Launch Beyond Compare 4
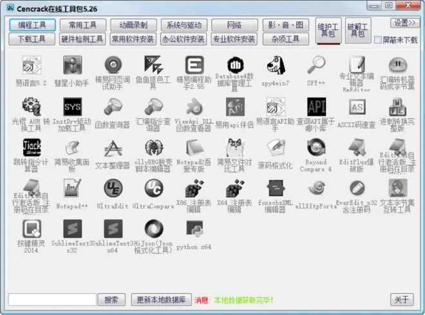425x315 pixels. (x=316, y=147)
